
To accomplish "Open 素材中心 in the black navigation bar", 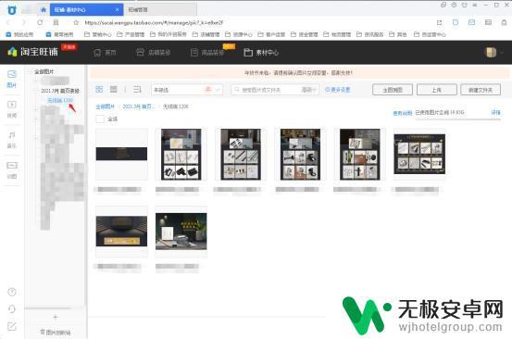I will click(x=261, y=52).
